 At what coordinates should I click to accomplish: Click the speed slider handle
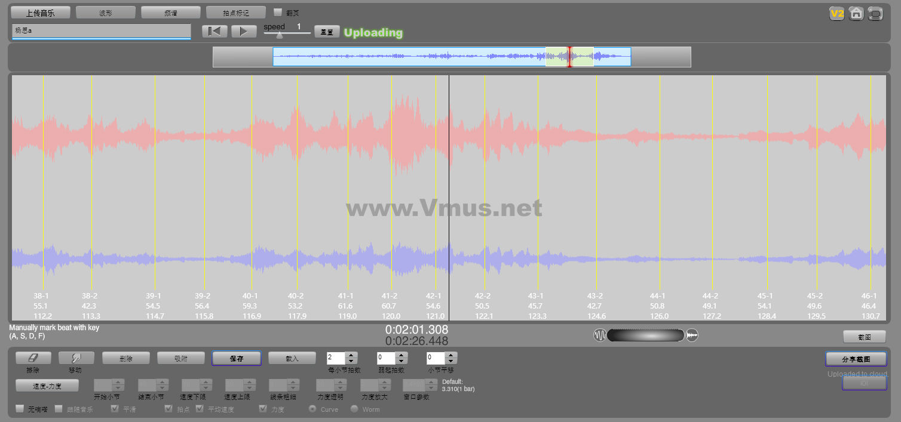[x=279, y=35]
